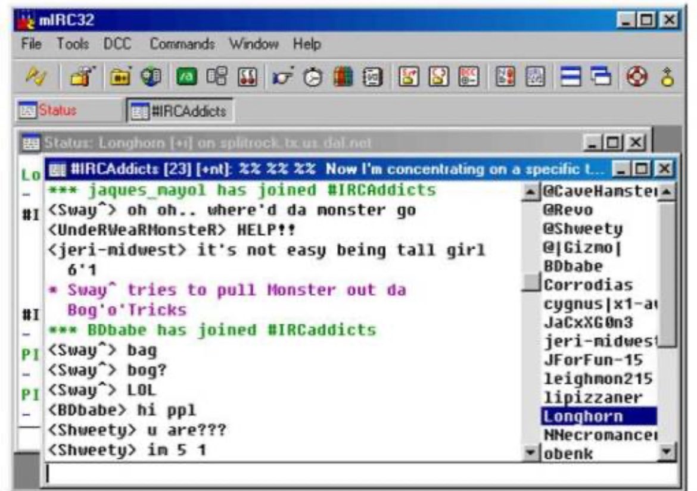This screenshot has height=491, width=697.
Task: Select obenk in the nickname list
Action: pos(599,454)
